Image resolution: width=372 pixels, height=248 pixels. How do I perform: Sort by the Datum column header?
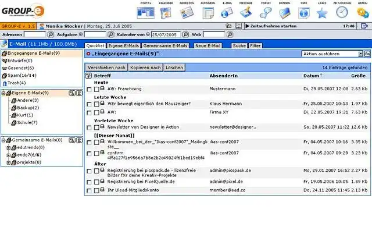313,76
